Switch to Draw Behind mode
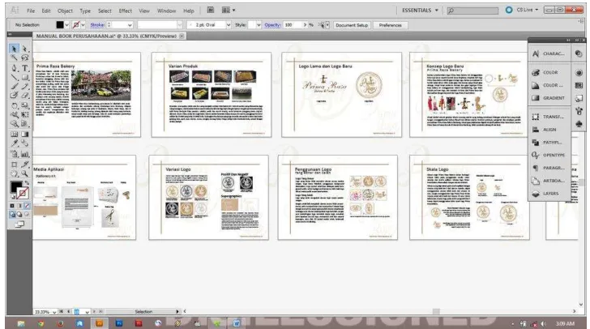This screenshot has width=590, height=329. point(19,215)
